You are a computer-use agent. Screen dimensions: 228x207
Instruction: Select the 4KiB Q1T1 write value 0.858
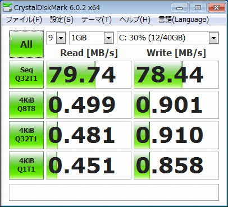[176, 165]
